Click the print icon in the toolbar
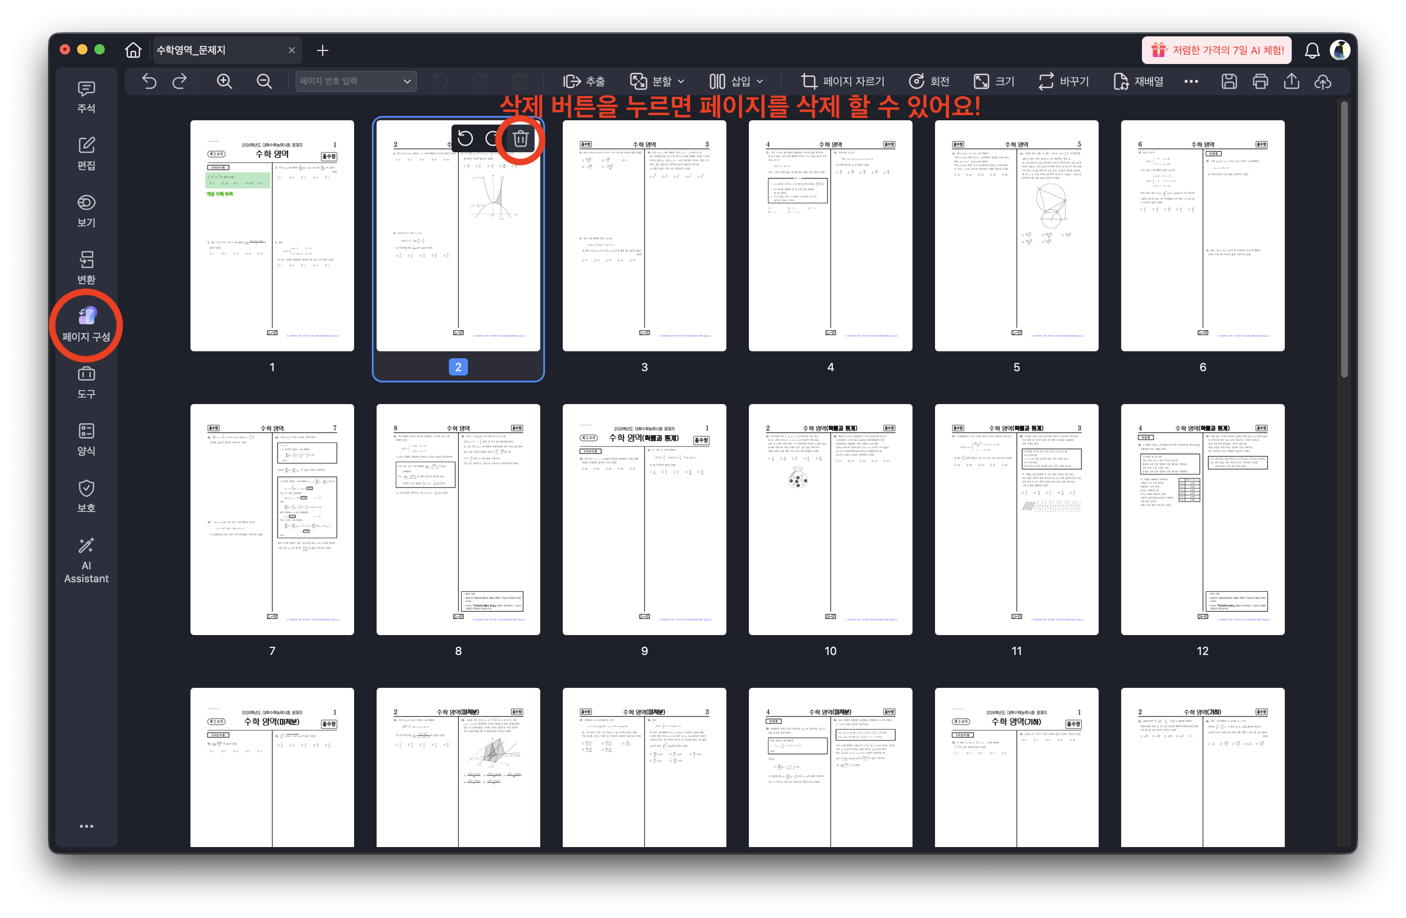1406x918 pixels. coord(1260,81)
